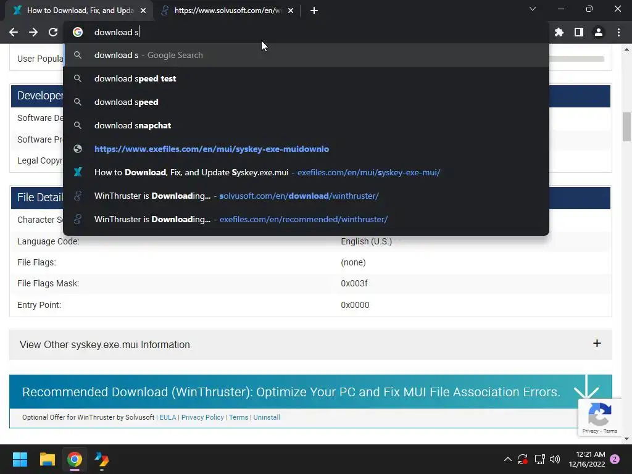Open the tab search chevron

533,9
